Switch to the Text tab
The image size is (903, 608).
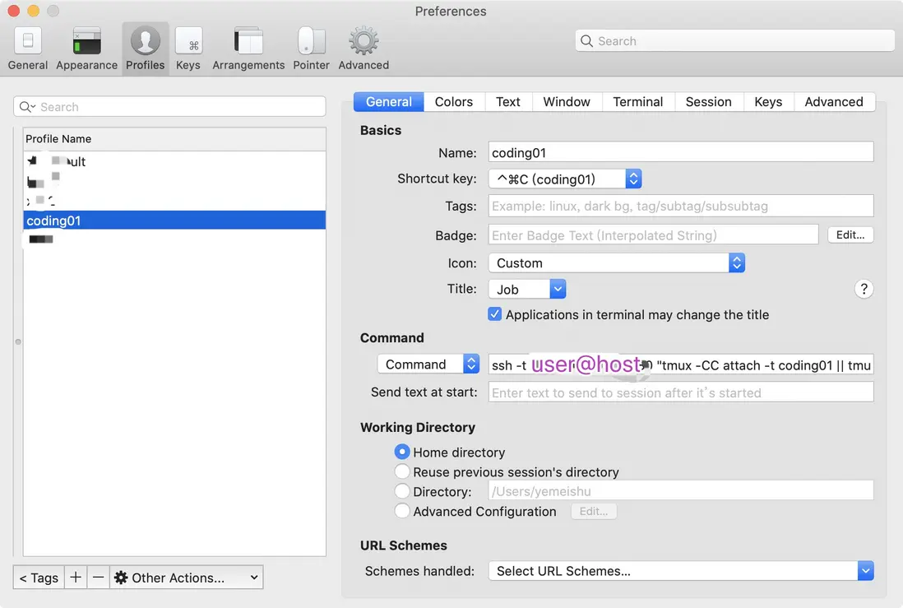pos(508,102)
